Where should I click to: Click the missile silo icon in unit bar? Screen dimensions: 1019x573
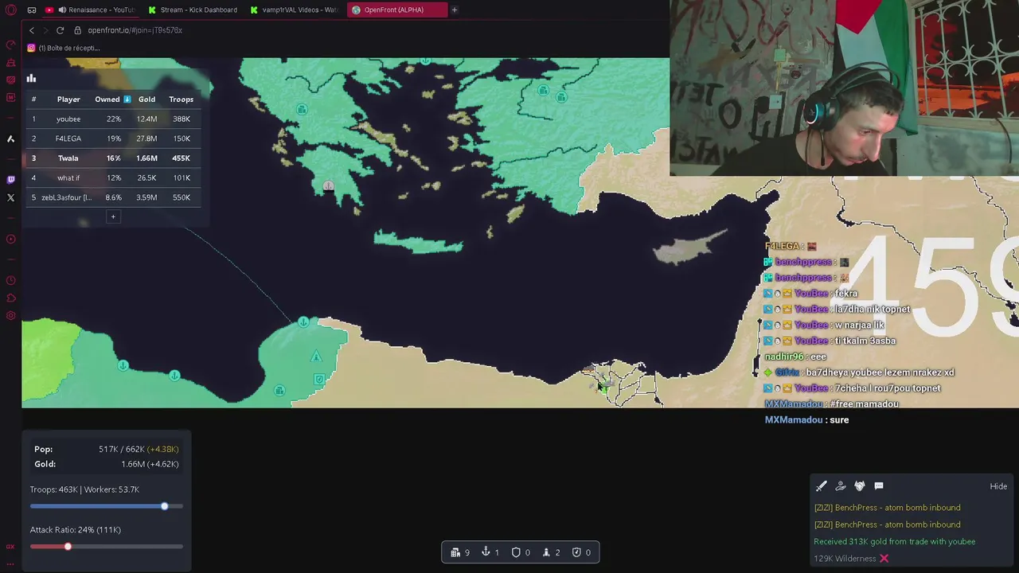coord(546,552)
